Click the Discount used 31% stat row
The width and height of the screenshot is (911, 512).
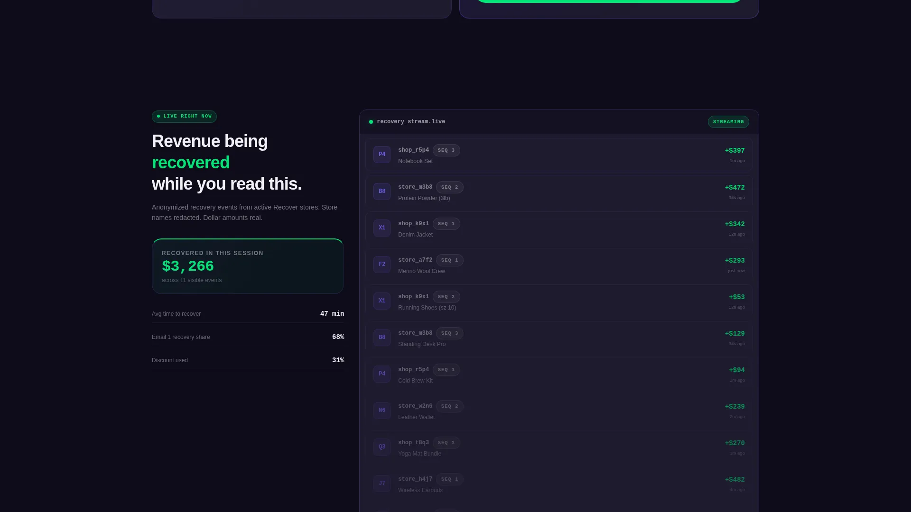point(248,360)
